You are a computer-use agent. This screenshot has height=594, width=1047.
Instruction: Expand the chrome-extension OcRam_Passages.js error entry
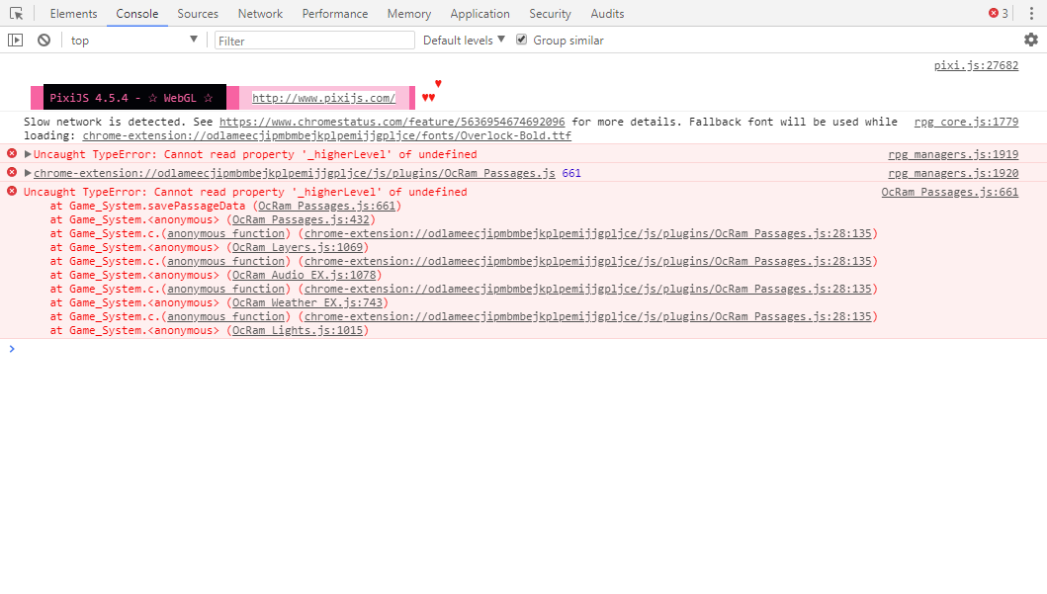click(28, 173)
